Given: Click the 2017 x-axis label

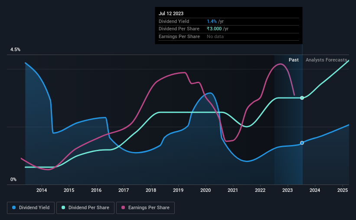Looking at the screenshot, I should (124, 190).
